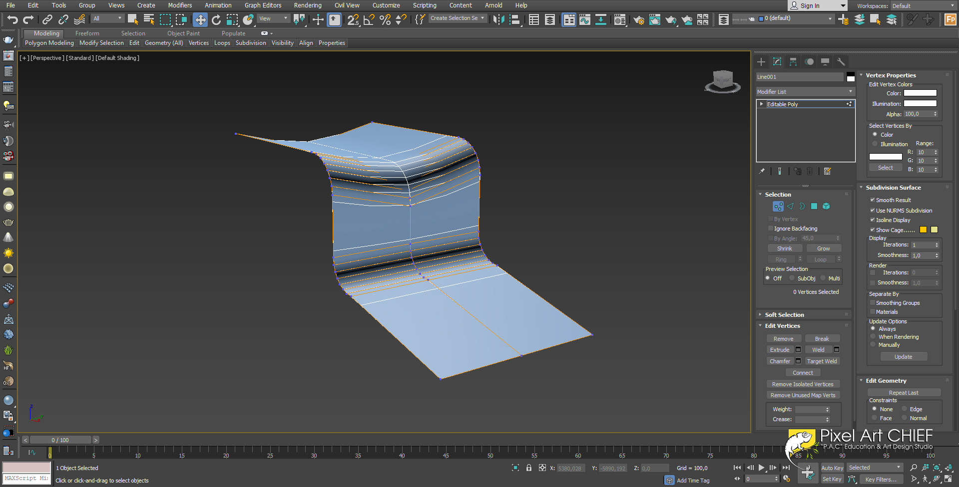
Task: Open the Mirror tool
Action: 498,19
